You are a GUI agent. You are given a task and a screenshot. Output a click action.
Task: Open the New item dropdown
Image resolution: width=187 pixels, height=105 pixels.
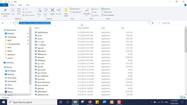tap(75, 9)
